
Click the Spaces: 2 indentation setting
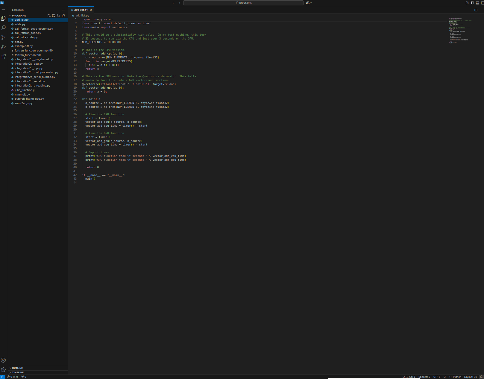pyautogui.click(x=424, y=377)
